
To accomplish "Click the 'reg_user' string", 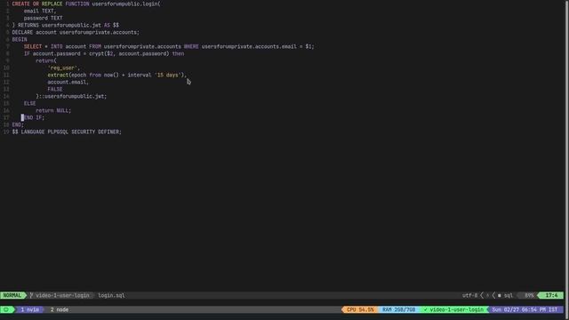I will [62, 68].
